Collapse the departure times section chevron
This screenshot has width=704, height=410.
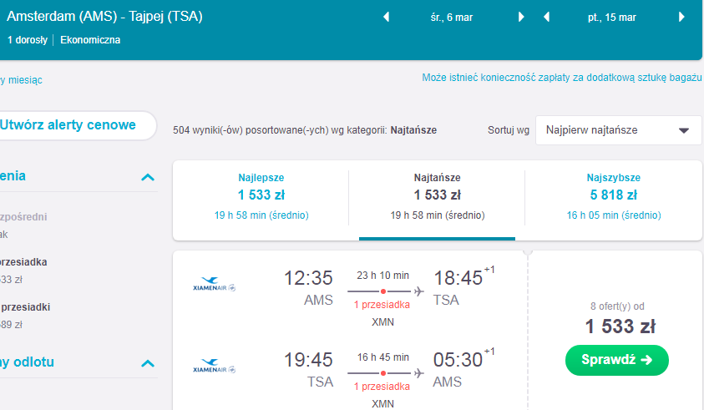(x=148, y=363)
